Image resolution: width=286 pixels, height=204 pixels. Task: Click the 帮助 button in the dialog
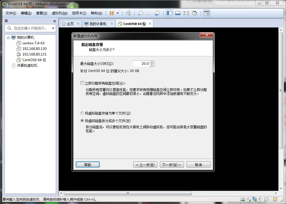[88, 165]
